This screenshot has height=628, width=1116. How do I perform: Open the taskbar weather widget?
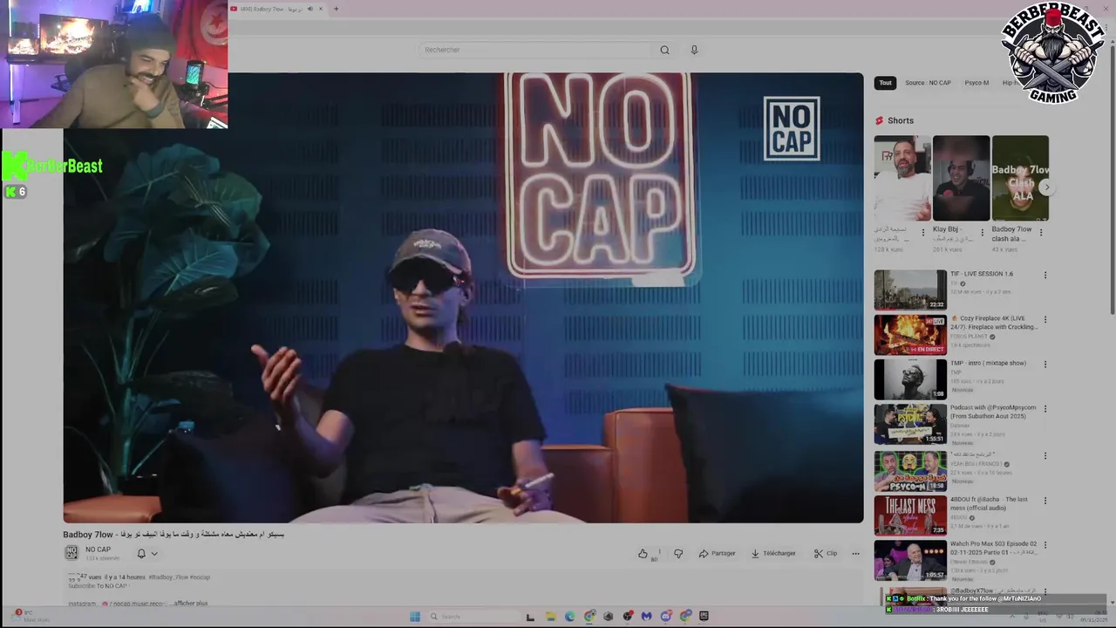[x=31, y=616]
